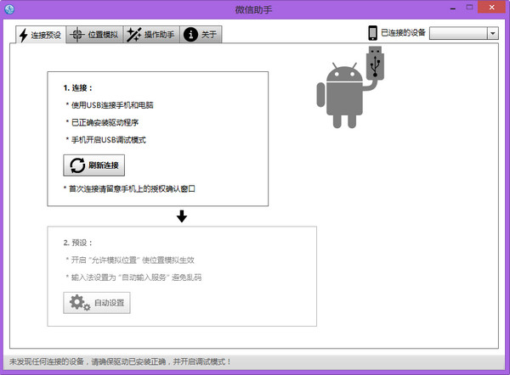Click the heading 1. 连接：
This screenshot has height=375, width=510.
click(x=78, y=88)
